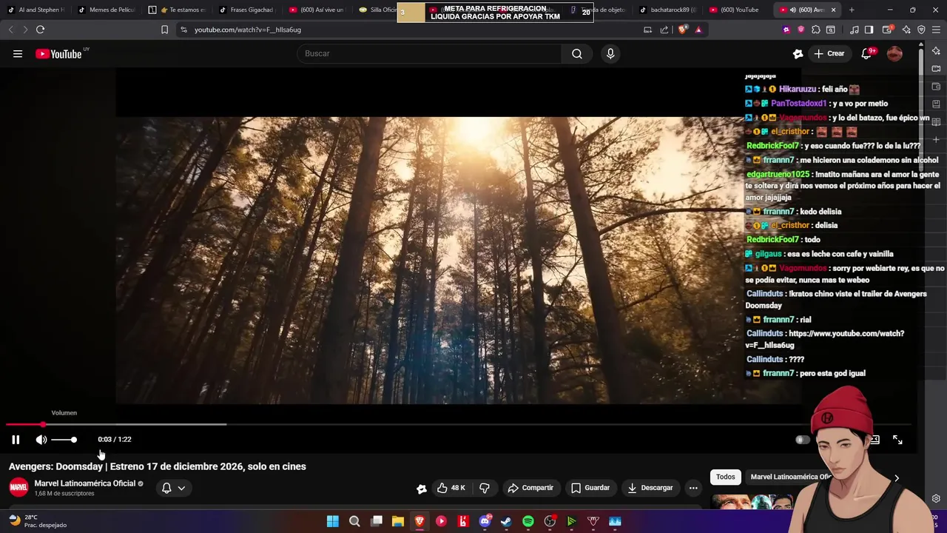The height and width of the screenshot is (533, 947).
Task: Open File Explorer from the taskbar
Action: 398,521
